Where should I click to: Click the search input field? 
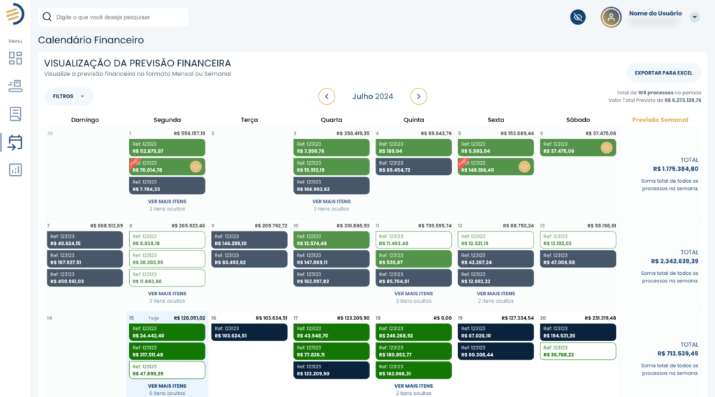click(x=114, y=17)
